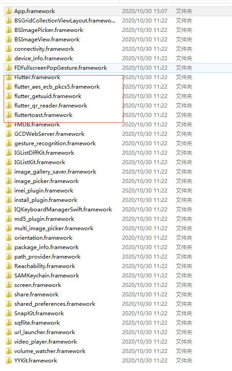Click the 文件夹 type of App.framework
The image size is (232, 371).
(x=184, y=11)
